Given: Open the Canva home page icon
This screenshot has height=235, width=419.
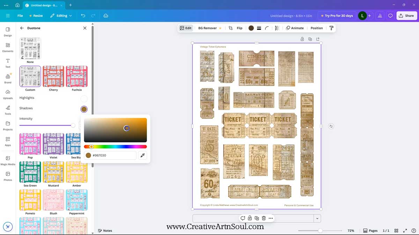Looking at the screenshot, I should tap(17, 5).
